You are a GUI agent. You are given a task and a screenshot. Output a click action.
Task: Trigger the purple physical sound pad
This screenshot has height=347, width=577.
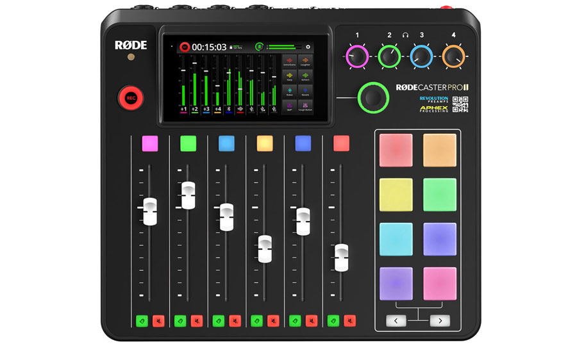pos(396,284)
